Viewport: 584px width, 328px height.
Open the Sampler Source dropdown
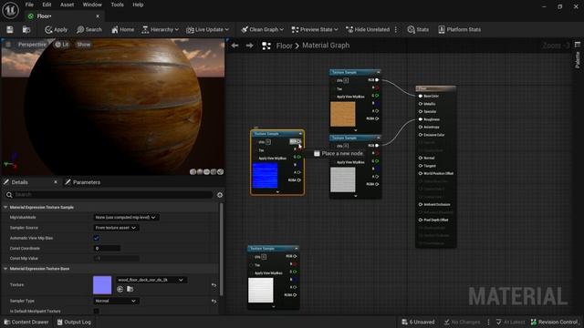click(x=116, y=228)
